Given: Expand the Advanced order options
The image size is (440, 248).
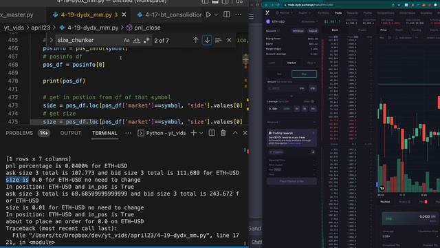Looking at the screenshot, I should [x=291, y=123].
